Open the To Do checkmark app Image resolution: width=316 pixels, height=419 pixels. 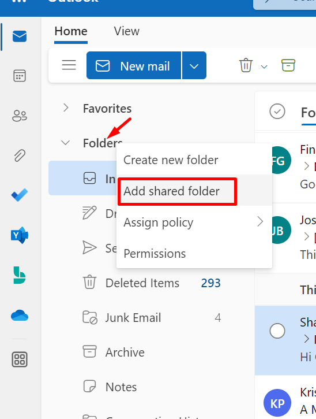[x=20, y=195]
